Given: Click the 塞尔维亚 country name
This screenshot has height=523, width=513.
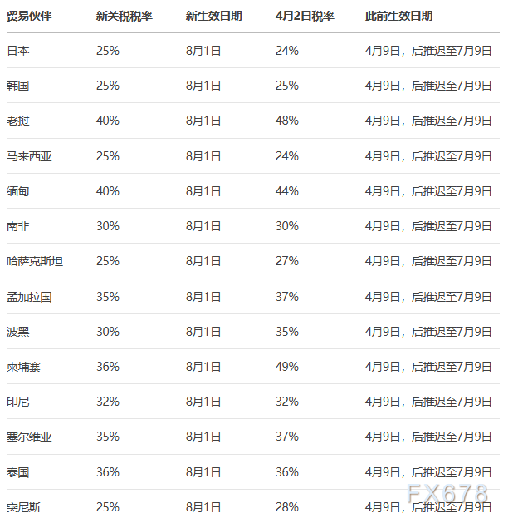Looking at the screenshot, I should pyautogui.click(x=29, y=437).
